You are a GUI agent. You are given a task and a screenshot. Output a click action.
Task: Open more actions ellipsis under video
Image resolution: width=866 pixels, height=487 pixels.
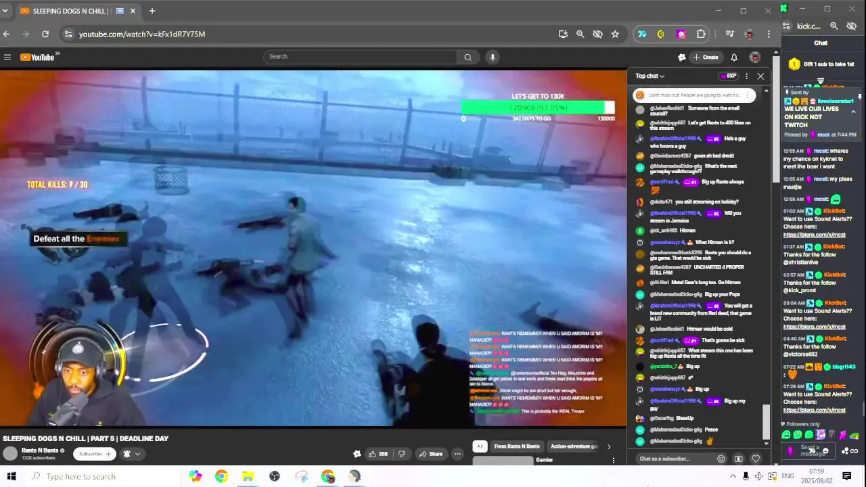click(458, 454)
